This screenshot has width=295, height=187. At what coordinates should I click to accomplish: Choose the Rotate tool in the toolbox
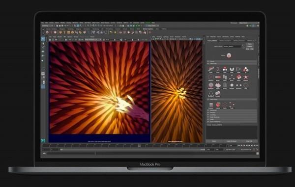(x=43, y=56)
